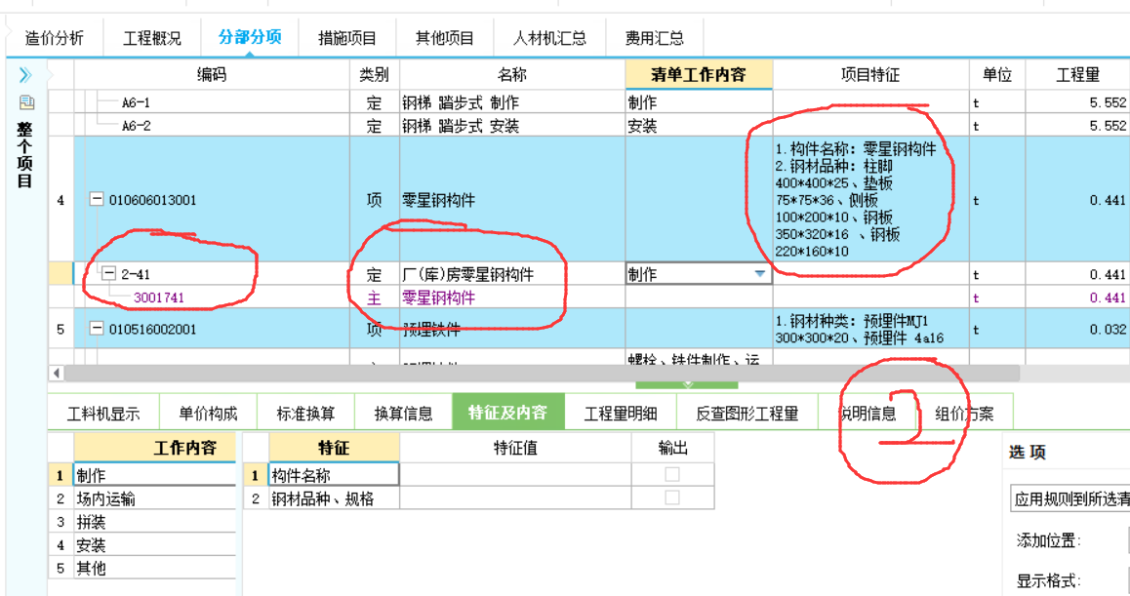
Task: Select the A6-2 code row
Action: click(x=137, y=126)
